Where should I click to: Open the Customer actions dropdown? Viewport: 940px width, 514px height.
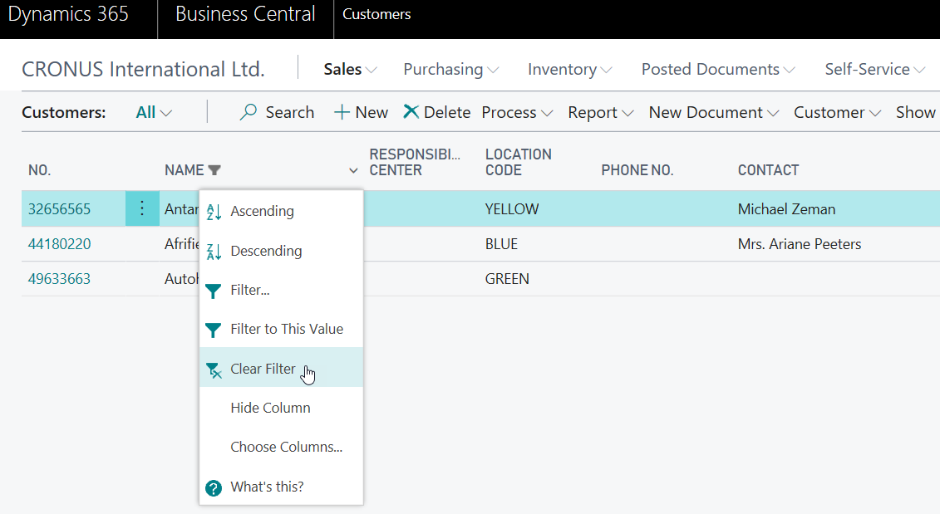coord(837,112)
